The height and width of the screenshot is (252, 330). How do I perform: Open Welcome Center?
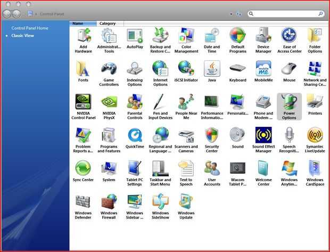pos(263,173)
